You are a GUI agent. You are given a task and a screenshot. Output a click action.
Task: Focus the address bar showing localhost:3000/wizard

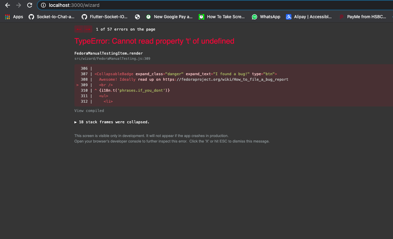tap(216, 5)
